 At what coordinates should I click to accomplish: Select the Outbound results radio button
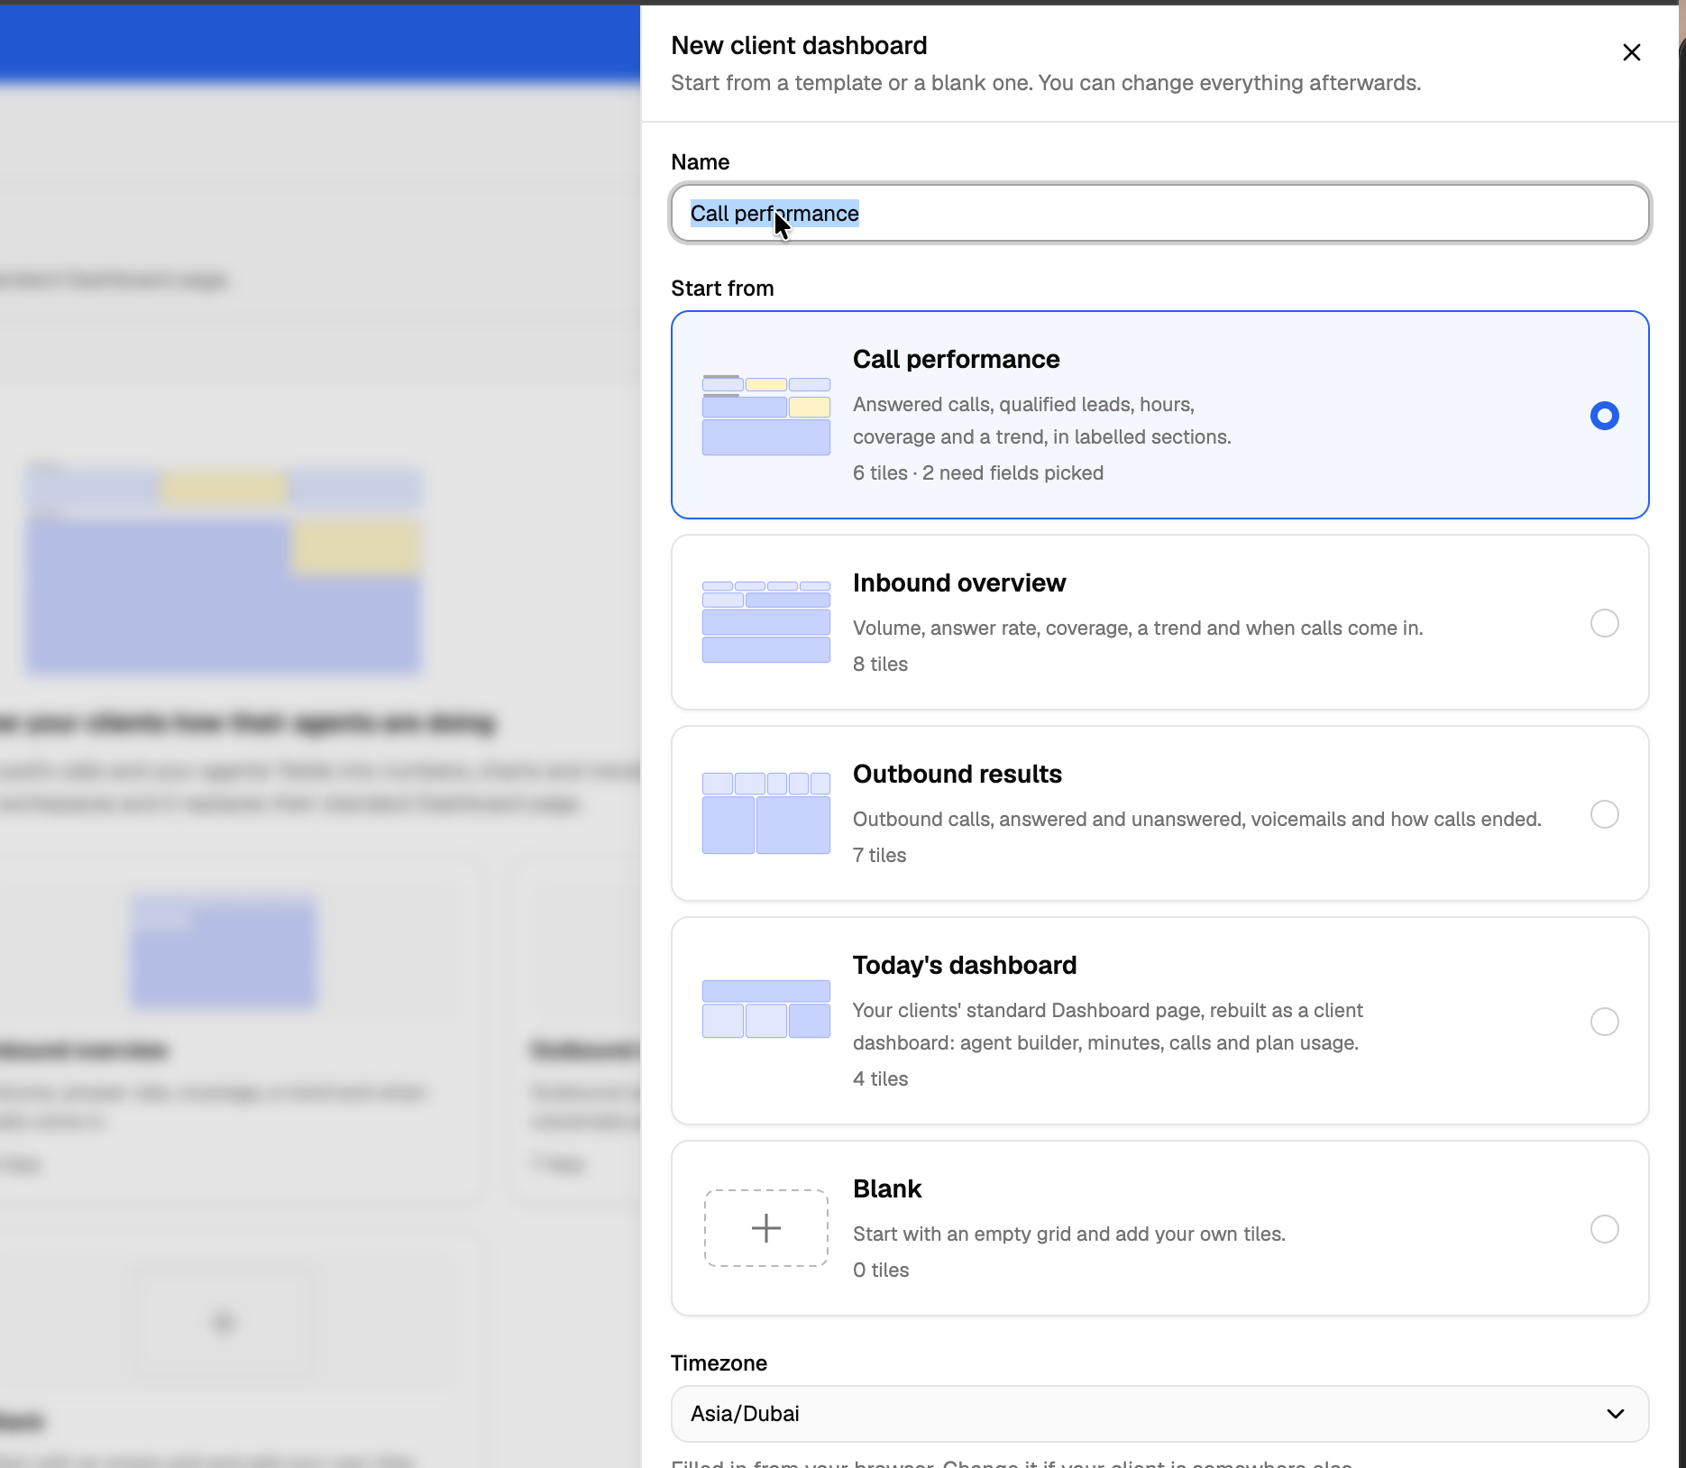point(1604,814)
